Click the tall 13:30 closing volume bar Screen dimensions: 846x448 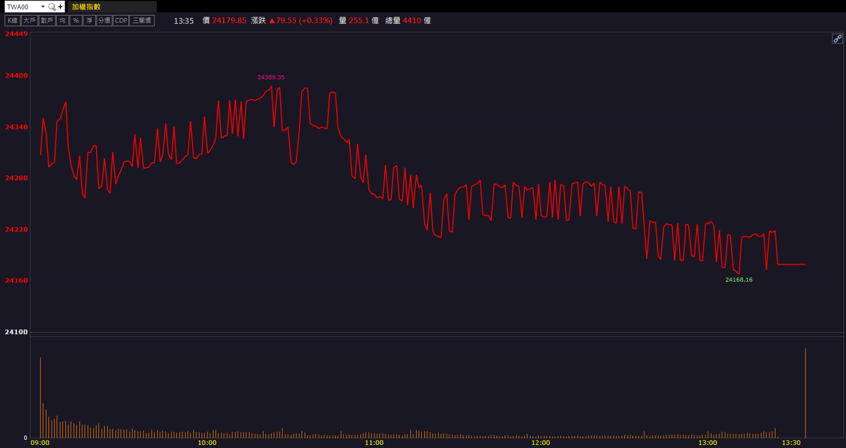pos(806,393)
